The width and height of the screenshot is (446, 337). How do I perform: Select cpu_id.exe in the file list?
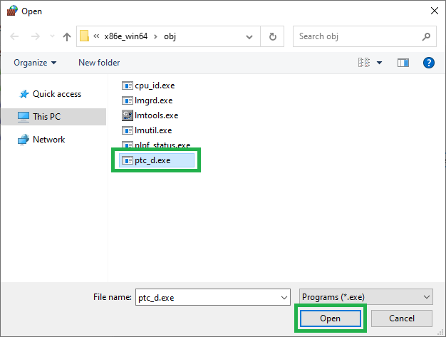point(154,85)
